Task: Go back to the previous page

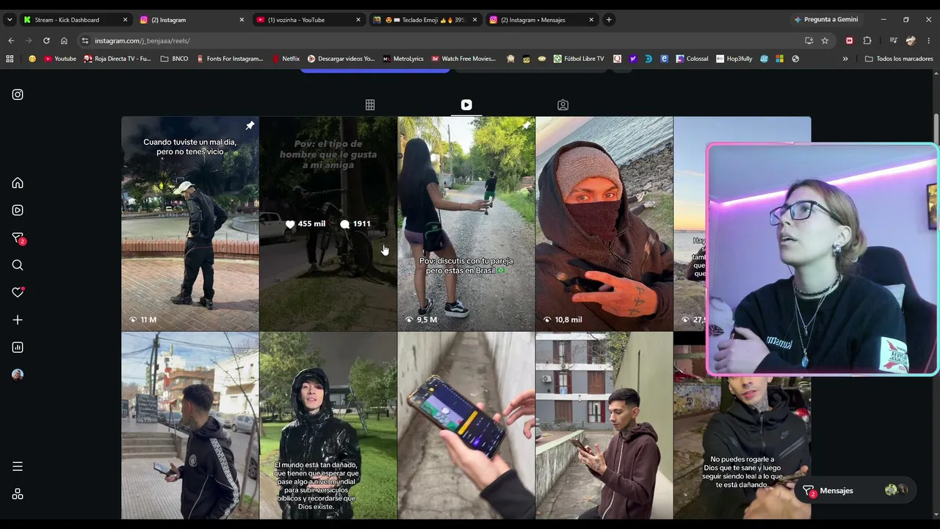Action: pos(11,40)
